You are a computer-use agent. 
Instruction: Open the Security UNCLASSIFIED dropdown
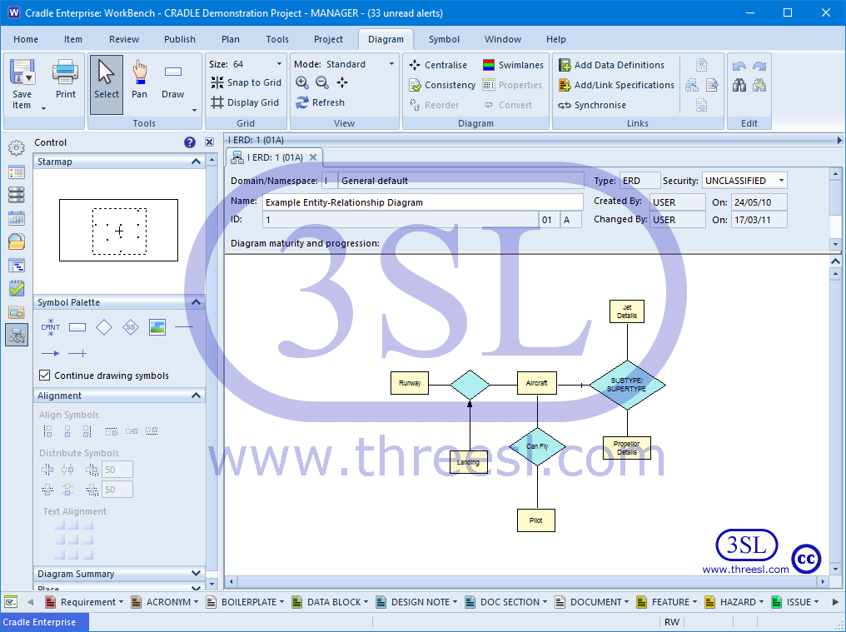[781, 181]
